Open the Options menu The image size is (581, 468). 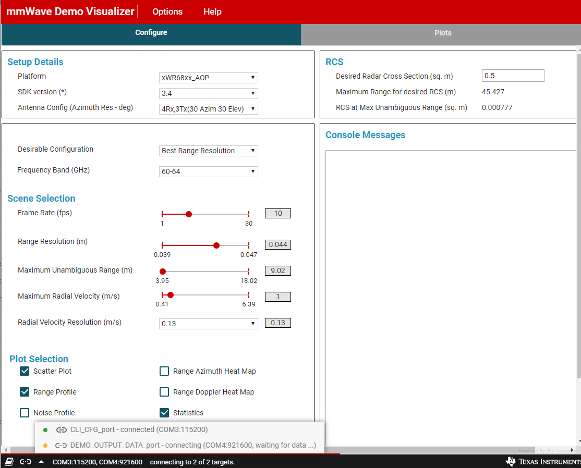point(167,11)
